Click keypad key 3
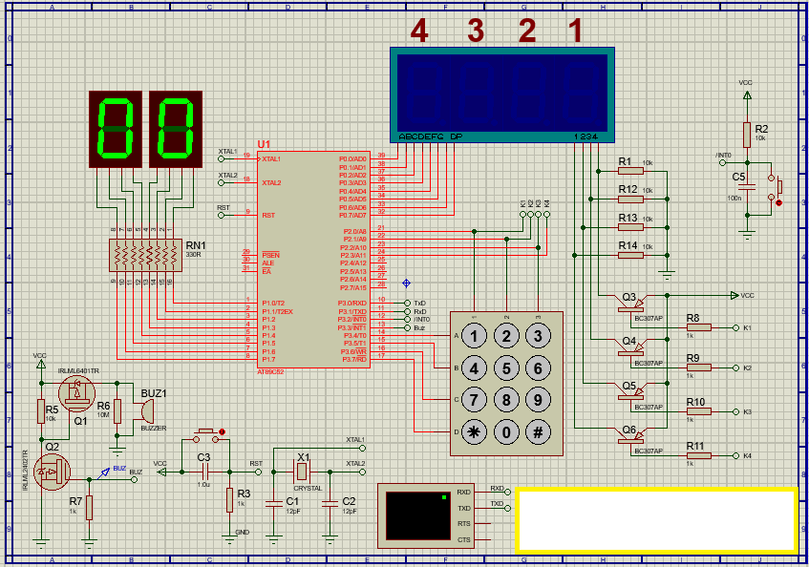This screenshot has width=809, height=567. 538,337
